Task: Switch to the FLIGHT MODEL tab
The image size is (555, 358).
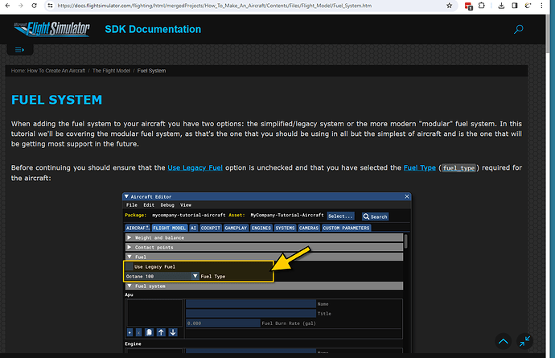Action: pos(170,228)
